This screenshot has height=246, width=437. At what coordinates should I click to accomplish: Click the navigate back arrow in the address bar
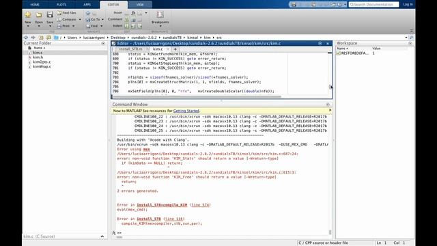(x=26, y=38)
